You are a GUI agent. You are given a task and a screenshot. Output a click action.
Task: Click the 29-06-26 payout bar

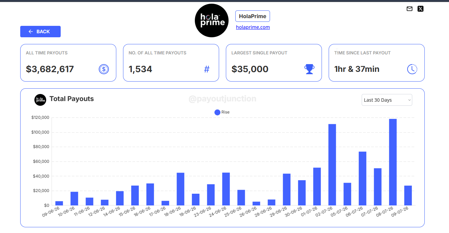[x=287, y=190]
